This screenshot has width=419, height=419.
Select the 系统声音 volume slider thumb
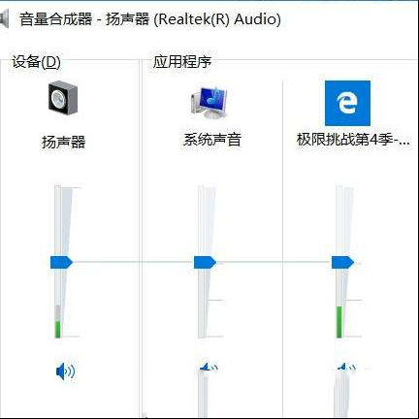click(205, 262)
